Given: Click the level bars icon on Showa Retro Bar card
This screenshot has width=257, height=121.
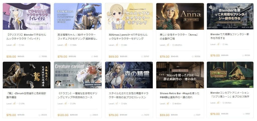Looking at the screenshot, I should coord(168,103).
